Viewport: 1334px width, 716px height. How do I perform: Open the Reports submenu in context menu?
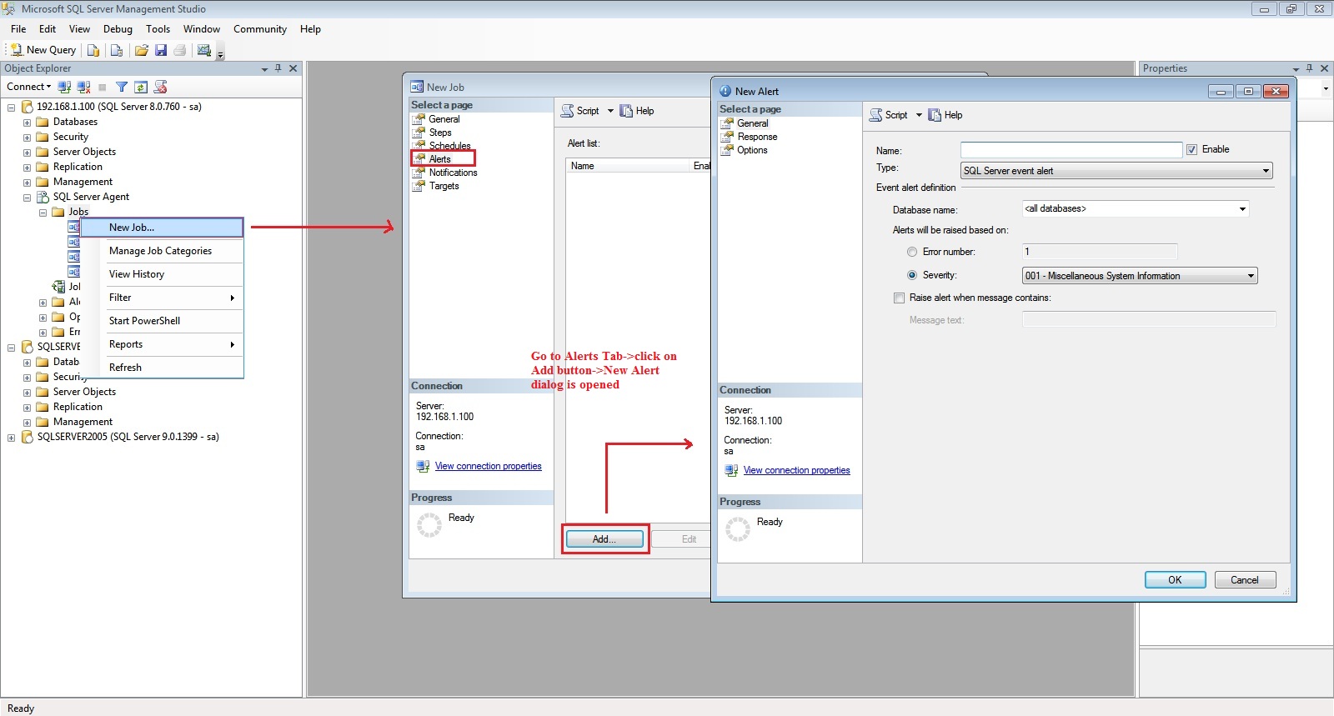click(x=162, y=344)
